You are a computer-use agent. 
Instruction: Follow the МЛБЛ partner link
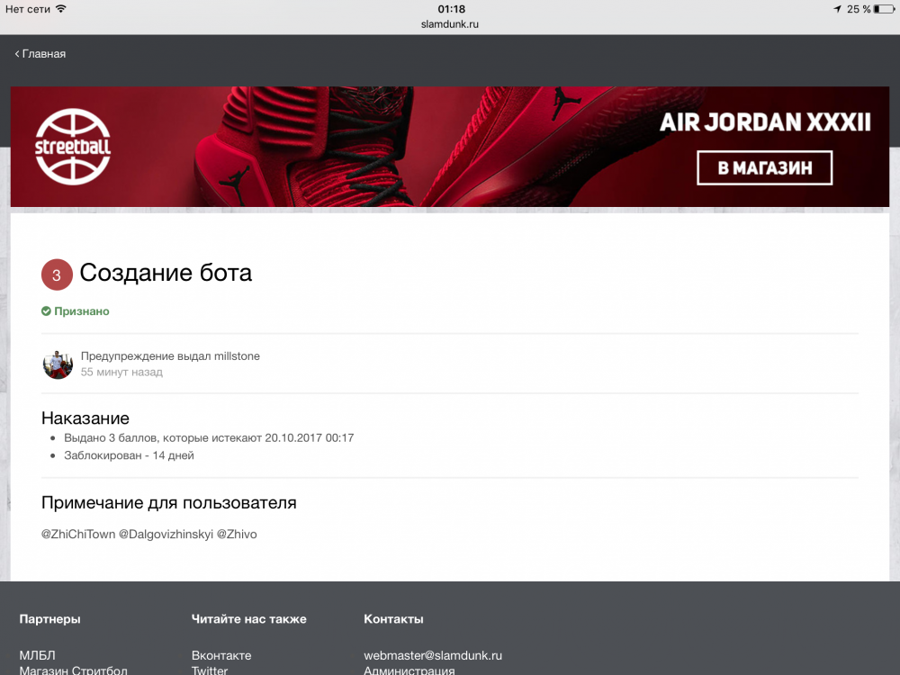point(37,655)
